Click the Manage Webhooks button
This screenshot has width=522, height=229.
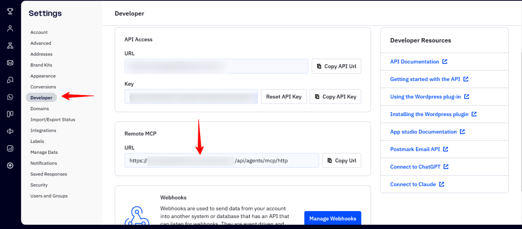coord(333,219)
